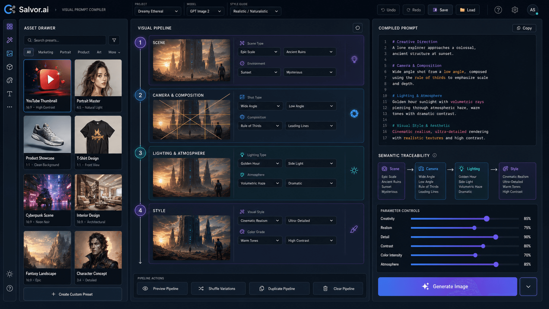
Task: Open the Model dropdown showing GPT Image 2
Action: coord(205,11)
